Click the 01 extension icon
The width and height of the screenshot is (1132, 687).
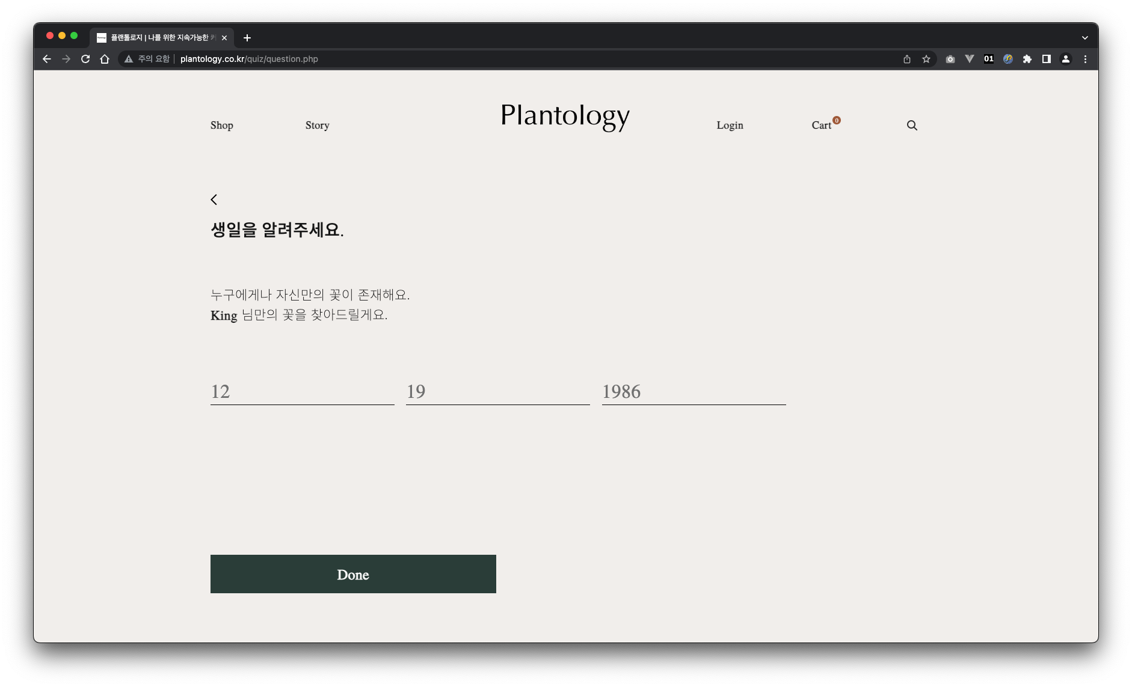(x=989, y=59)
